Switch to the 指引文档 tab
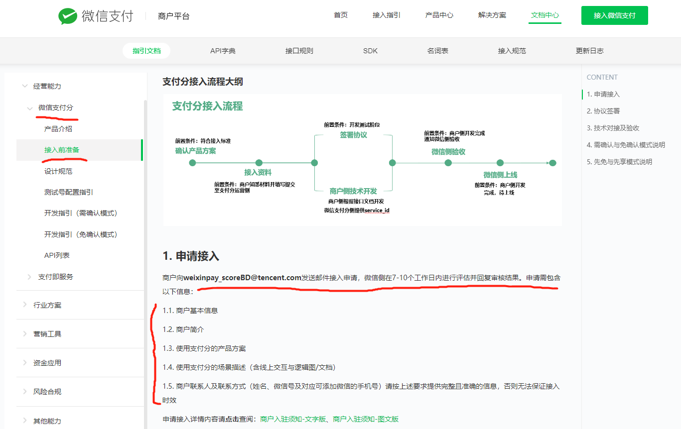The image size is (681, 429). 146,51
